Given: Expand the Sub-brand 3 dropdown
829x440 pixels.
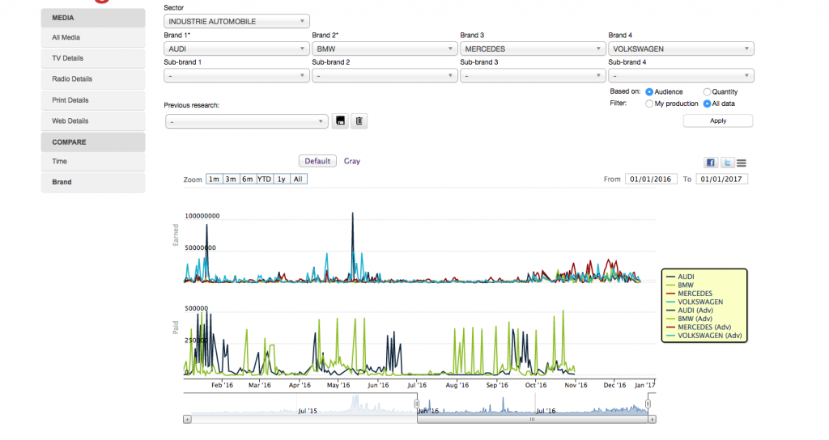Looking at the screenshot, I should click(533, 75).
